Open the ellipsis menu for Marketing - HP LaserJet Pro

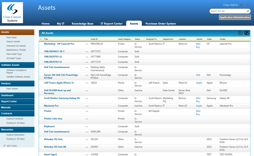pos(87,44)
